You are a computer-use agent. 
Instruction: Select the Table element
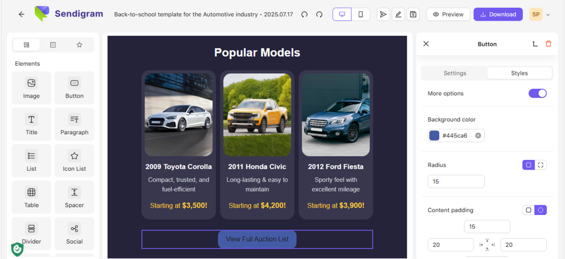[31, 197]
